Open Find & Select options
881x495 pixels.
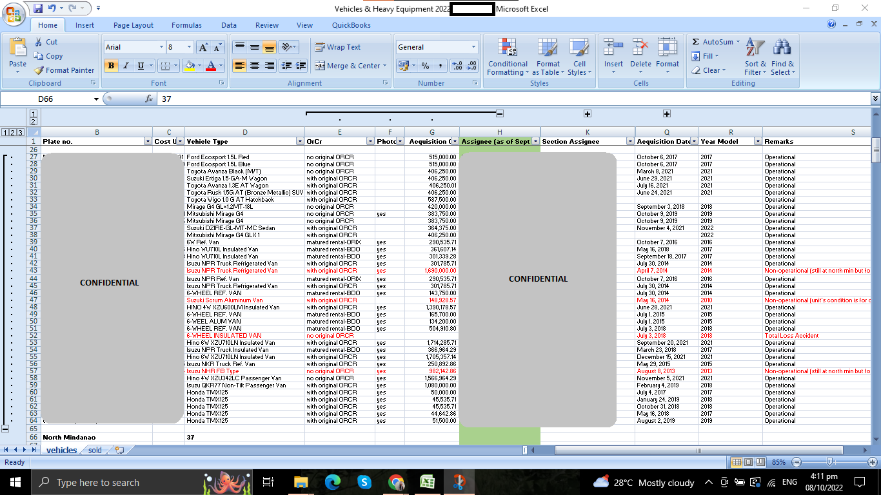[782, 57]
